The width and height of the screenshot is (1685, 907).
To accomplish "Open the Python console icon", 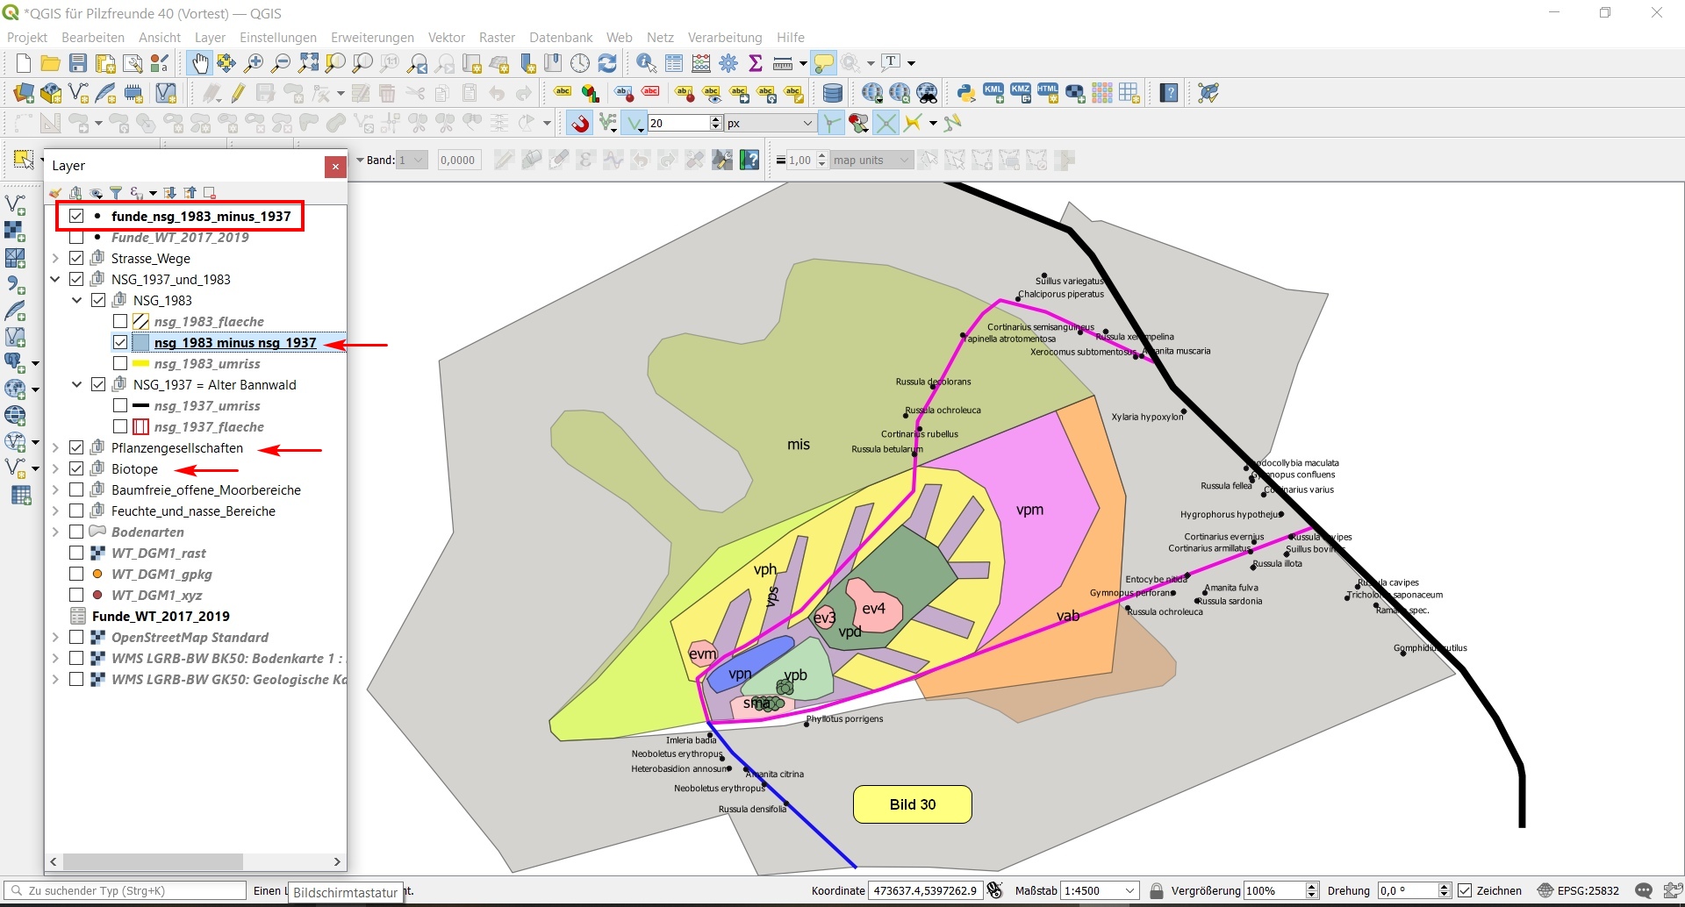I will click(966, 93).
